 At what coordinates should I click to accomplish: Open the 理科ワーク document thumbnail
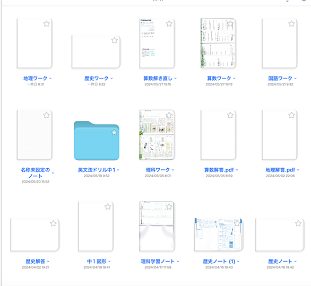[157, 135]
